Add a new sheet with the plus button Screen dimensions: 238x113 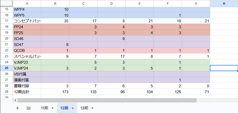[x=17, y=108]
